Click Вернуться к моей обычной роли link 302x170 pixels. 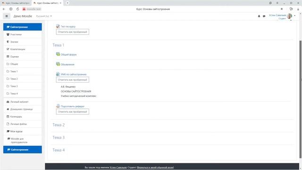[x=155, y=167]
